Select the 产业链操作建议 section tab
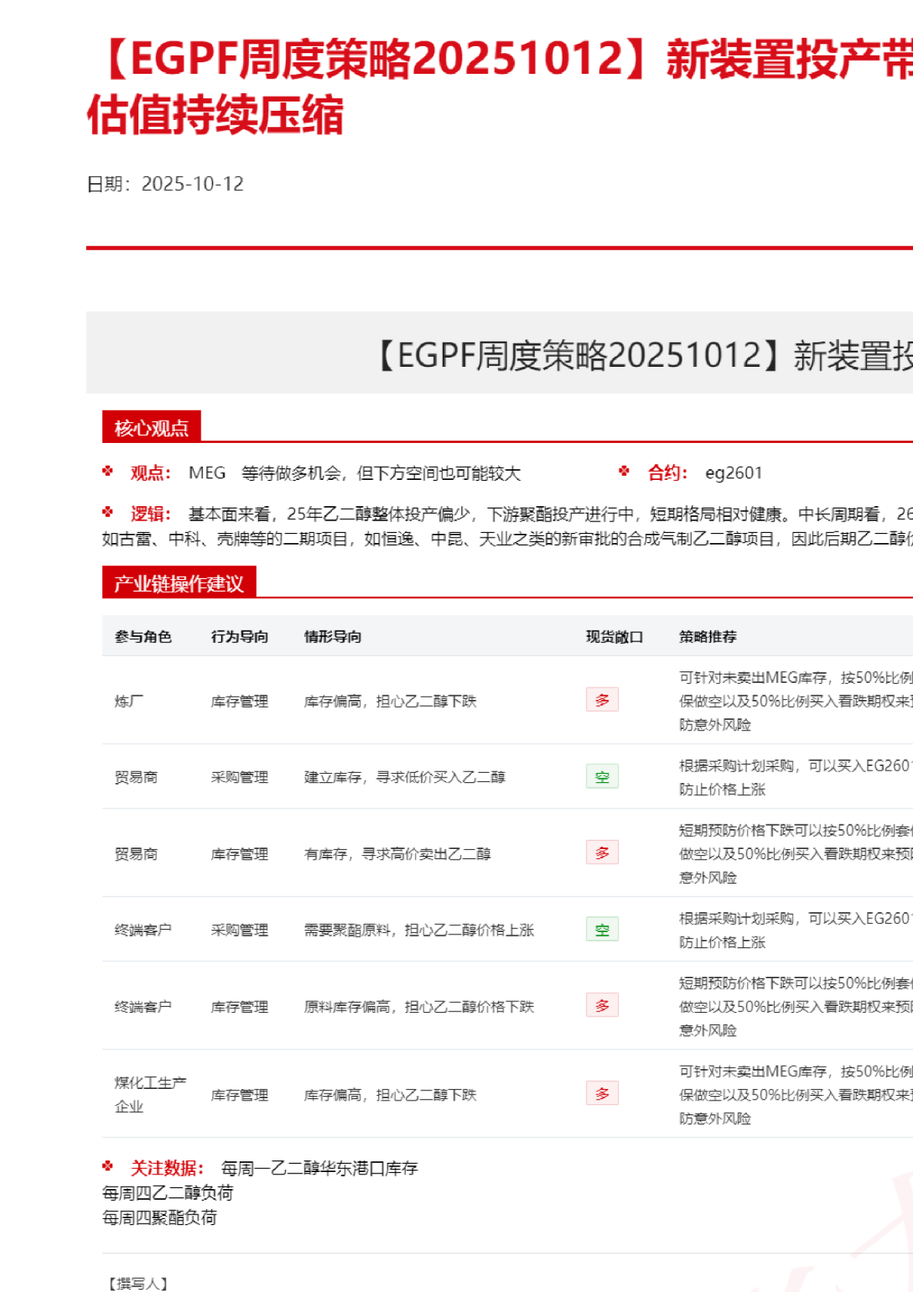The height and width of the screenshot is (1292, 913). pos(178,584)
